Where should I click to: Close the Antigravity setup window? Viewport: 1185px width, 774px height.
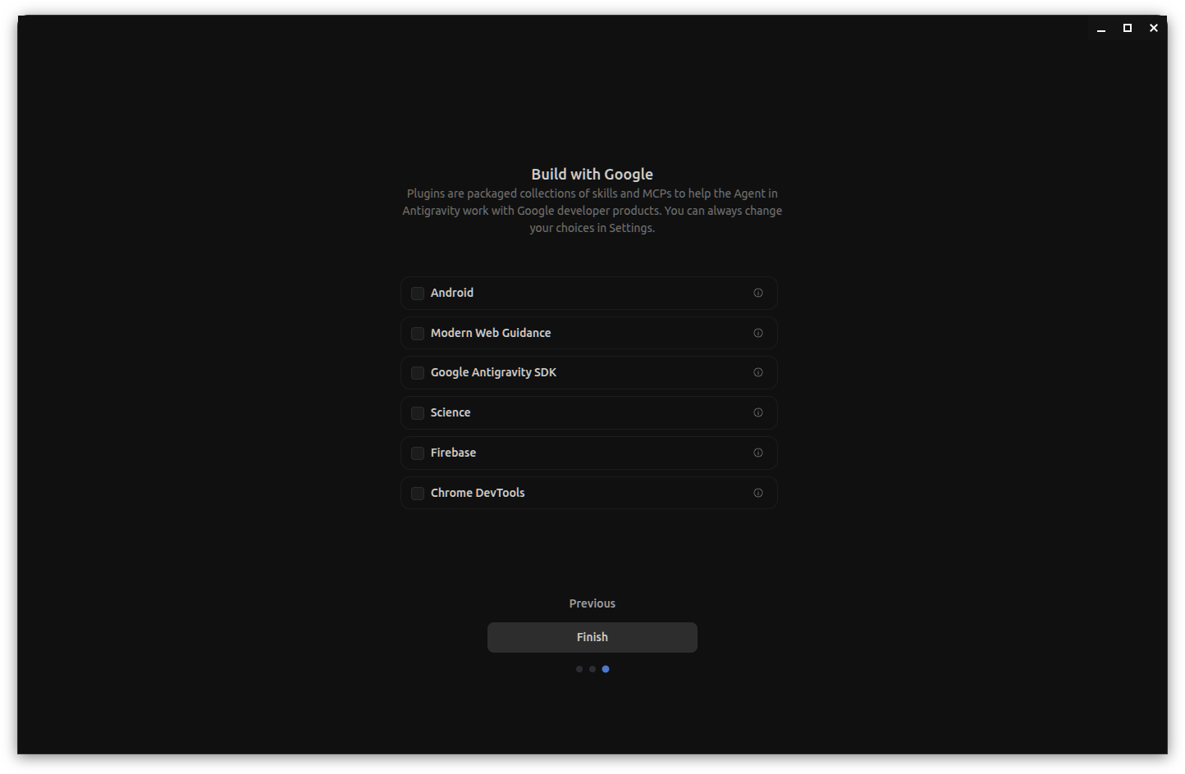coord(1154,28)
